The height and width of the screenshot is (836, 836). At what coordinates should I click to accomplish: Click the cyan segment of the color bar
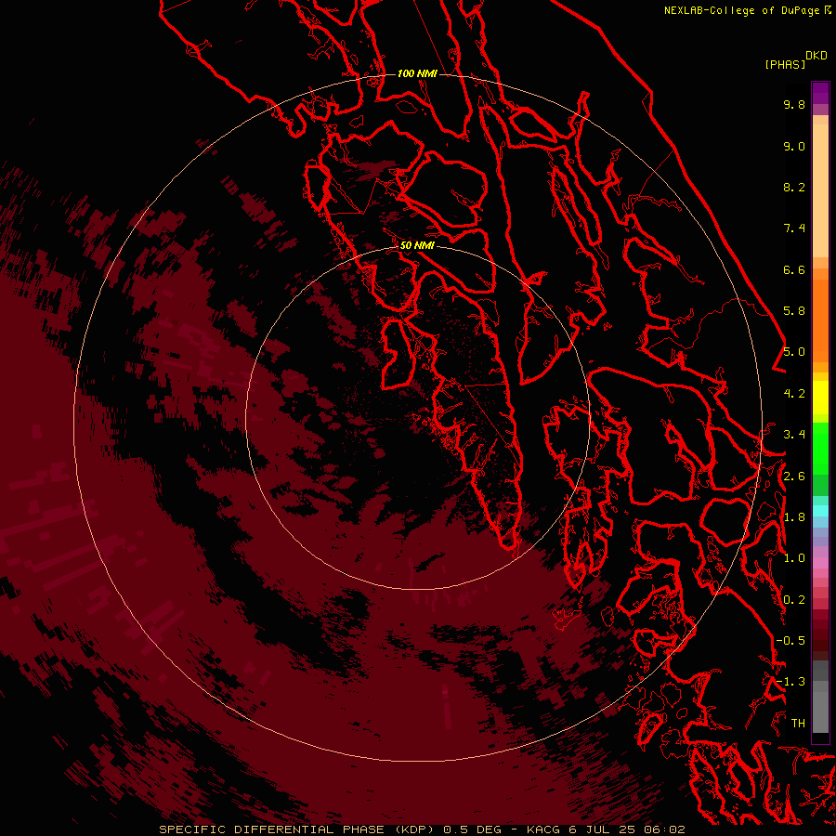[820, 511]
